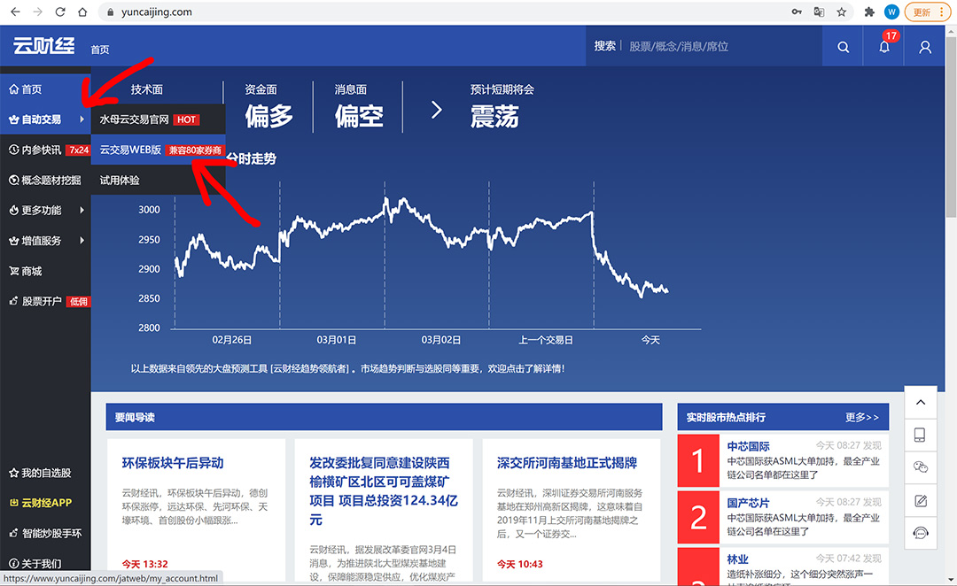Click the browser 更新 button
This screenshot has height=586, width=957.
[927, 12]
